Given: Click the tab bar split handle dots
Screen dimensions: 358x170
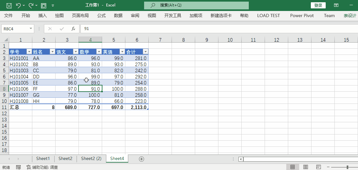Looking at the screenshot, I should tap(233, 159).
